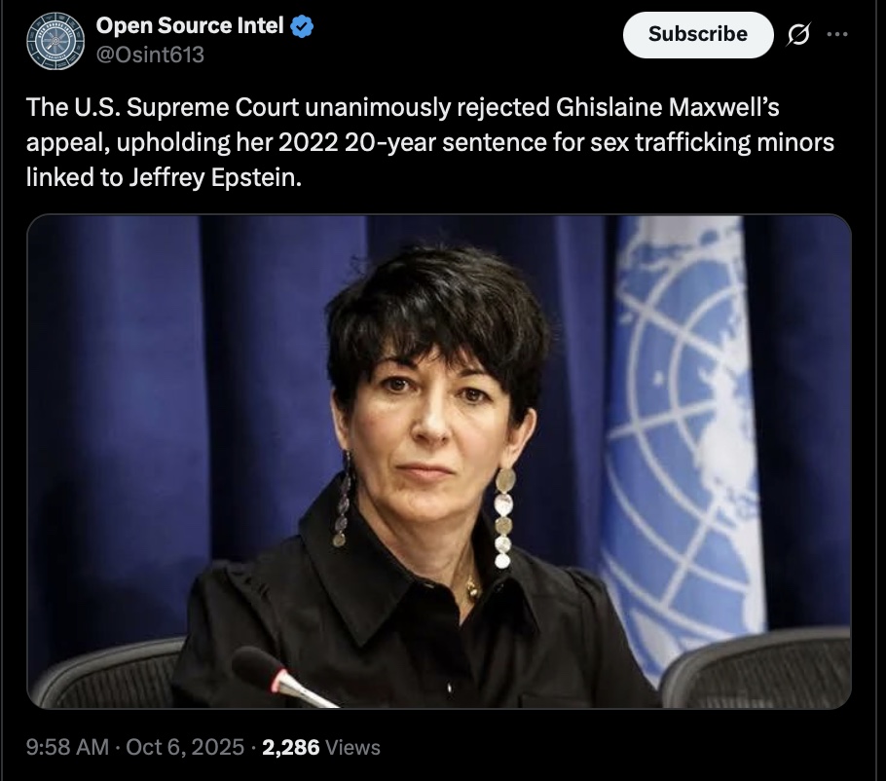886x781 pixels.
Task: Click the Views label beside the count
Action: (352, 748)
